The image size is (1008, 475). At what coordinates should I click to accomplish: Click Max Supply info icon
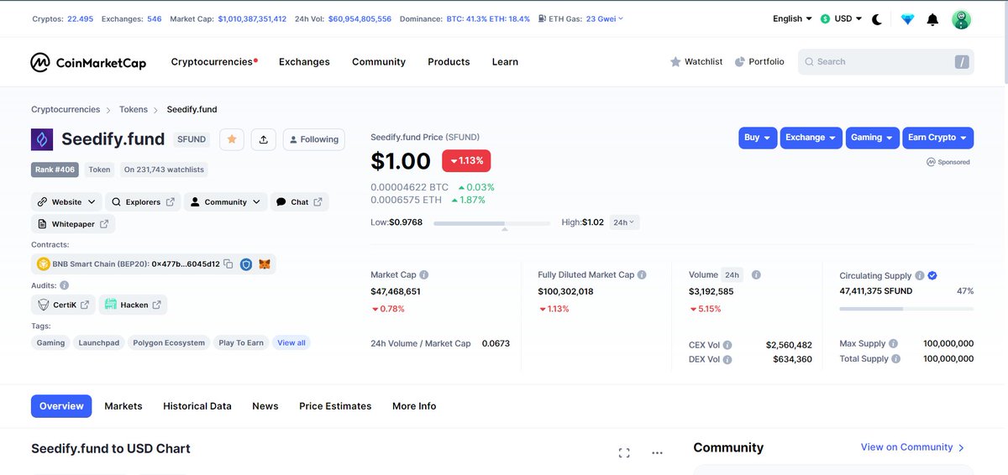tap(894, 343)
